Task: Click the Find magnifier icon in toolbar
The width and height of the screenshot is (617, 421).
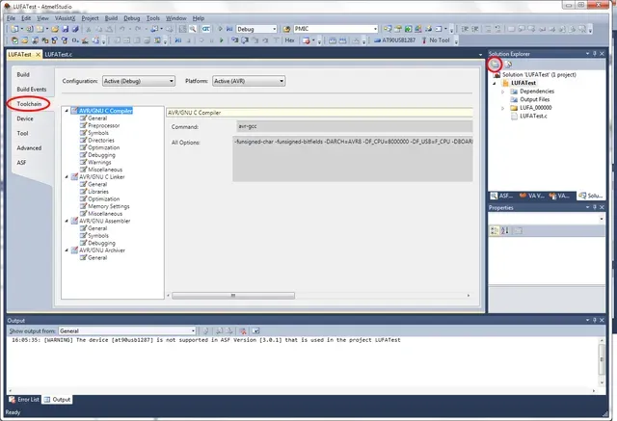Action: (x=193, y=29)
